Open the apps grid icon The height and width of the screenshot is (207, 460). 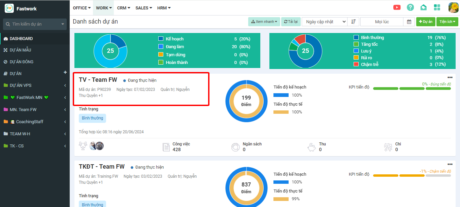(x=437, y=7)
